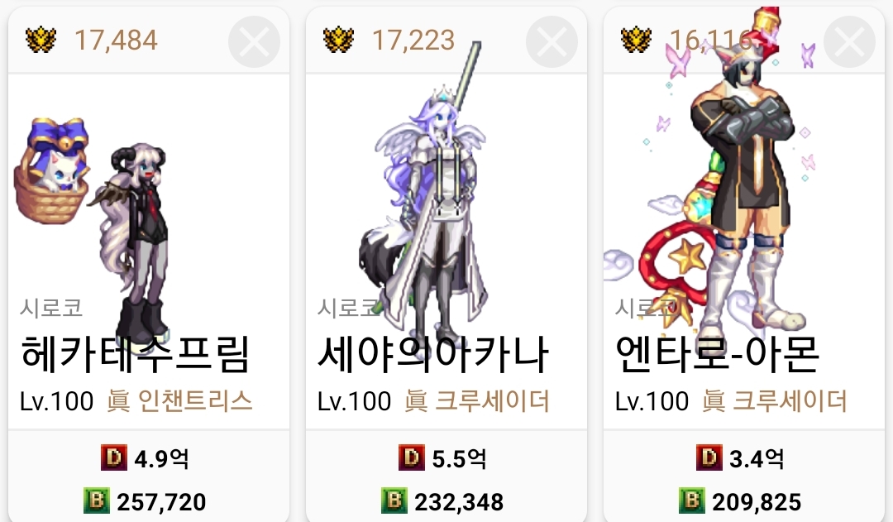Click the green B icon beside 232,348
The height and width of the screenshot is (522, 893).
394,501
